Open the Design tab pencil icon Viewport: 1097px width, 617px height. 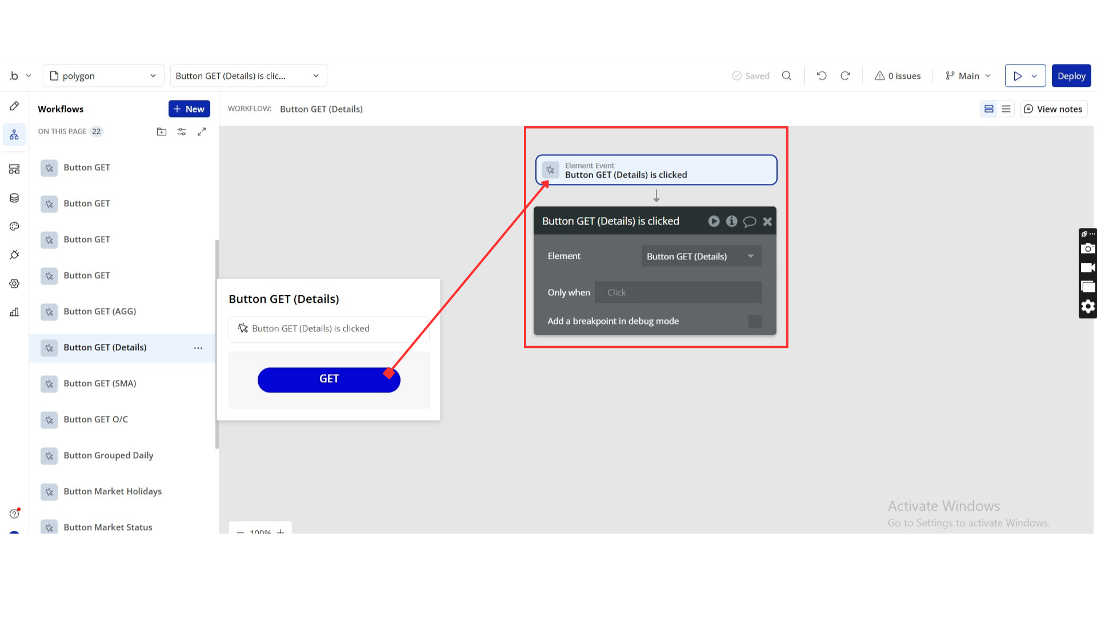click(x=14, y=106)
